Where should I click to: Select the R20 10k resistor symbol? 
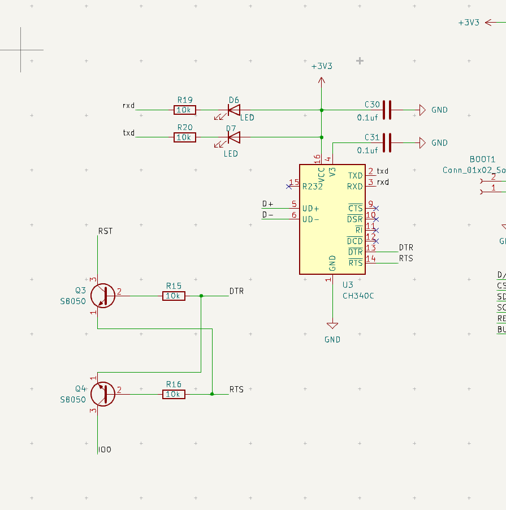point(185,137)
